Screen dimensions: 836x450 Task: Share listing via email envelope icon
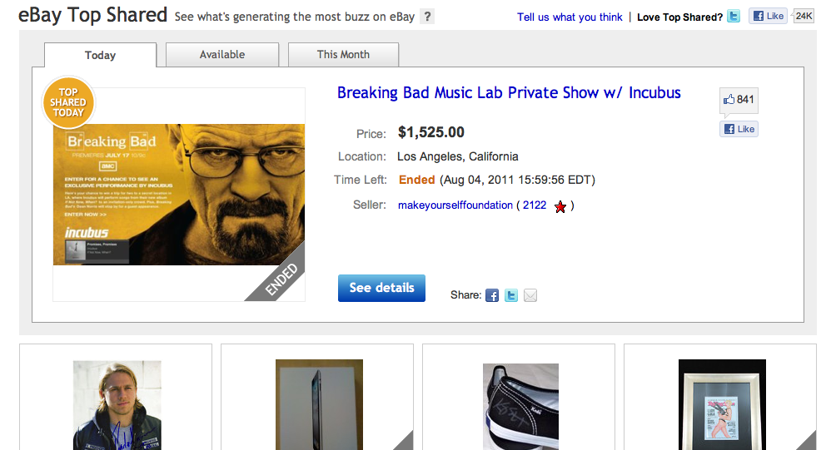point(530,295)
